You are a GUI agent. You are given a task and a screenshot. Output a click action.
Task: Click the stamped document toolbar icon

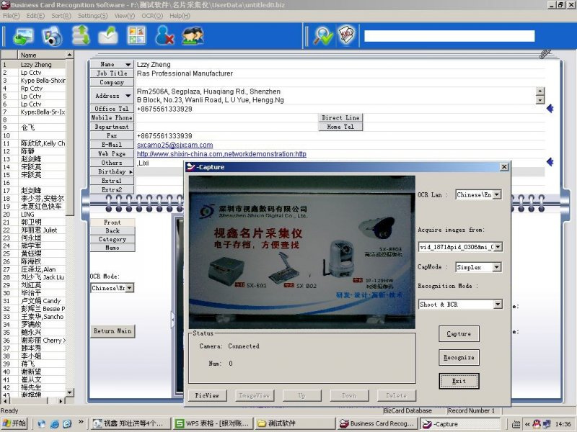click(x=347, y=35)
